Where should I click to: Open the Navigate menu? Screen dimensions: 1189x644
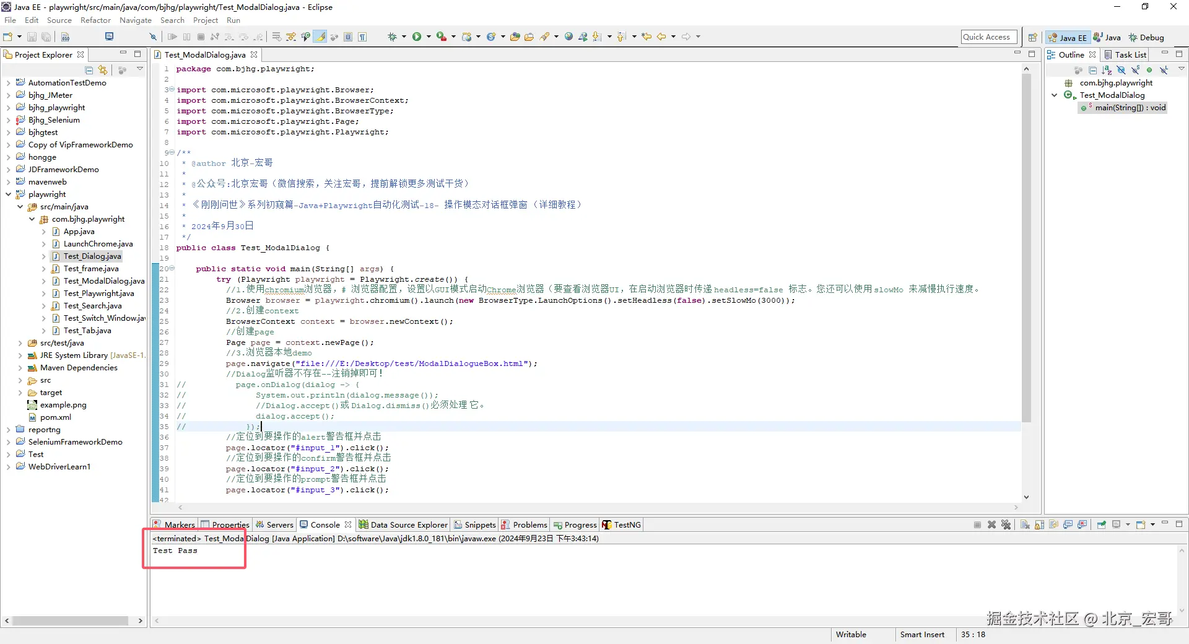tap(136, 20)
